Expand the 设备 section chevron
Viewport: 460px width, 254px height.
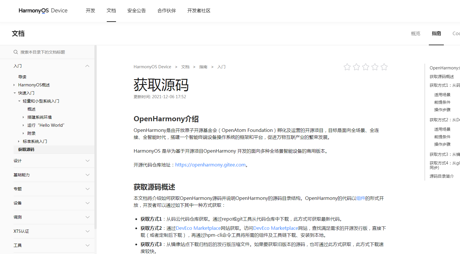pyautogui.click(x=87, y=203)
